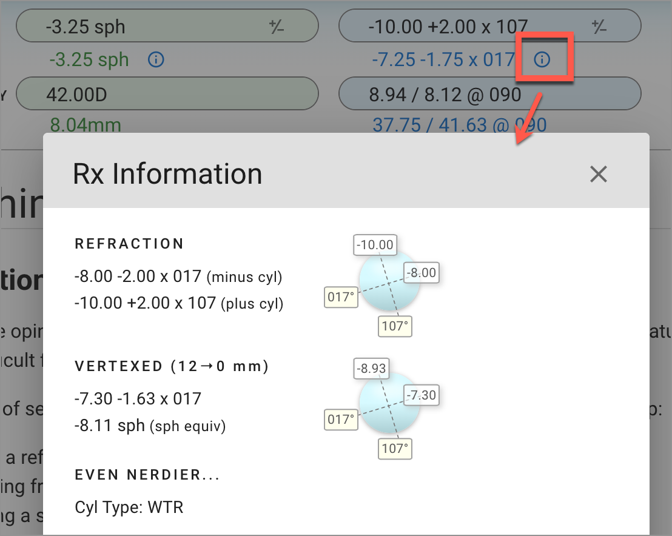
Task: Toggle the plus/minus sign in the -10.00 +2.00 x 107 field
Action: tap(599, 27)
